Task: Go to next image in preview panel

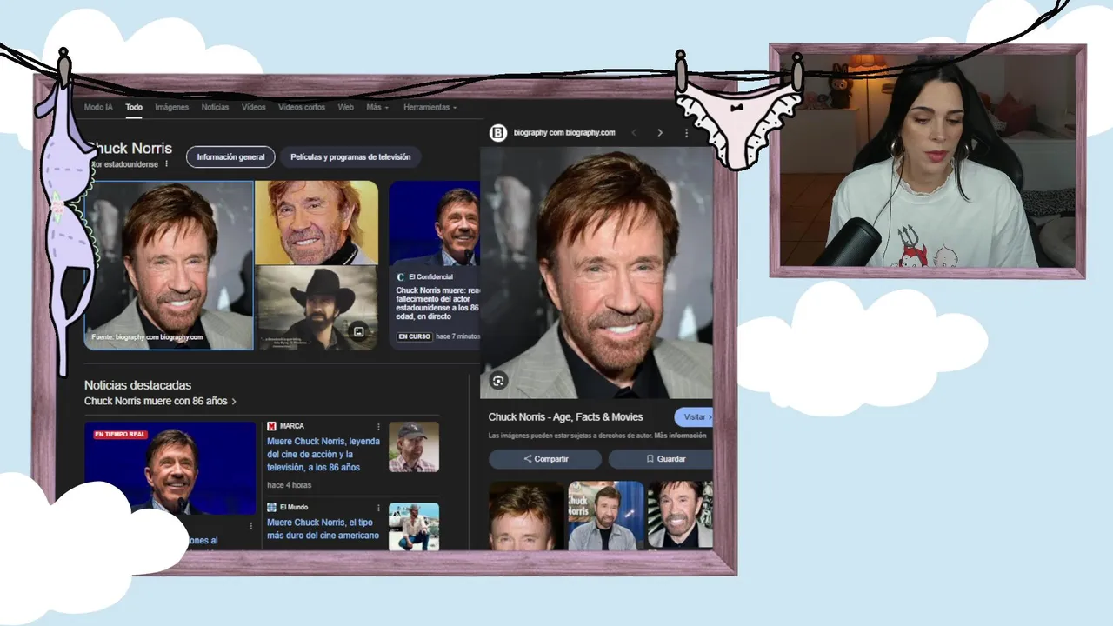Action: (x=660, y=133)
